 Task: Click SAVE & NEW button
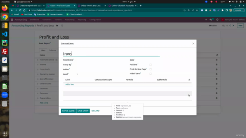tap(83, 111)
